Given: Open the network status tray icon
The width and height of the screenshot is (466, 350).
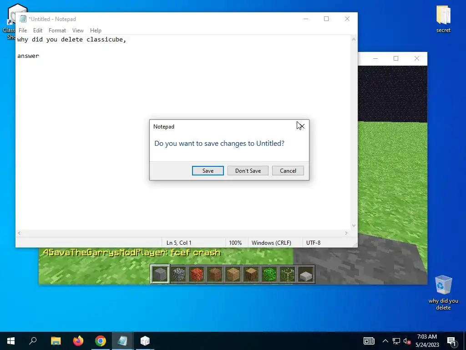Looking at the screenshot, I should click(x=396, y=341).
